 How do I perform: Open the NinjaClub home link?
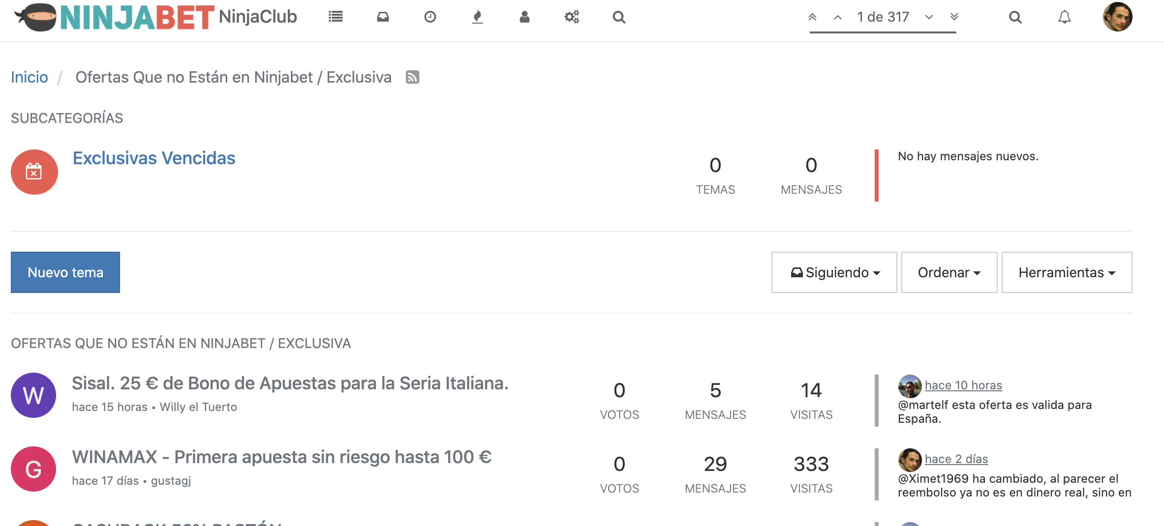click(258, 17)
